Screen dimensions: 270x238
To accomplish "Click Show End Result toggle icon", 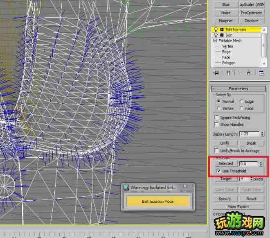I will click(228, 73).
